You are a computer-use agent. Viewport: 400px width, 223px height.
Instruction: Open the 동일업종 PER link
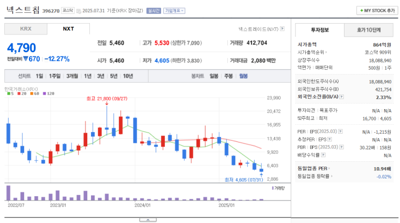(312, 169)
